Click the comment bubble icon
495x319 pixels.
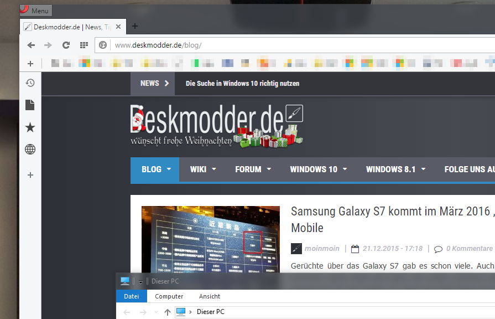438,249
